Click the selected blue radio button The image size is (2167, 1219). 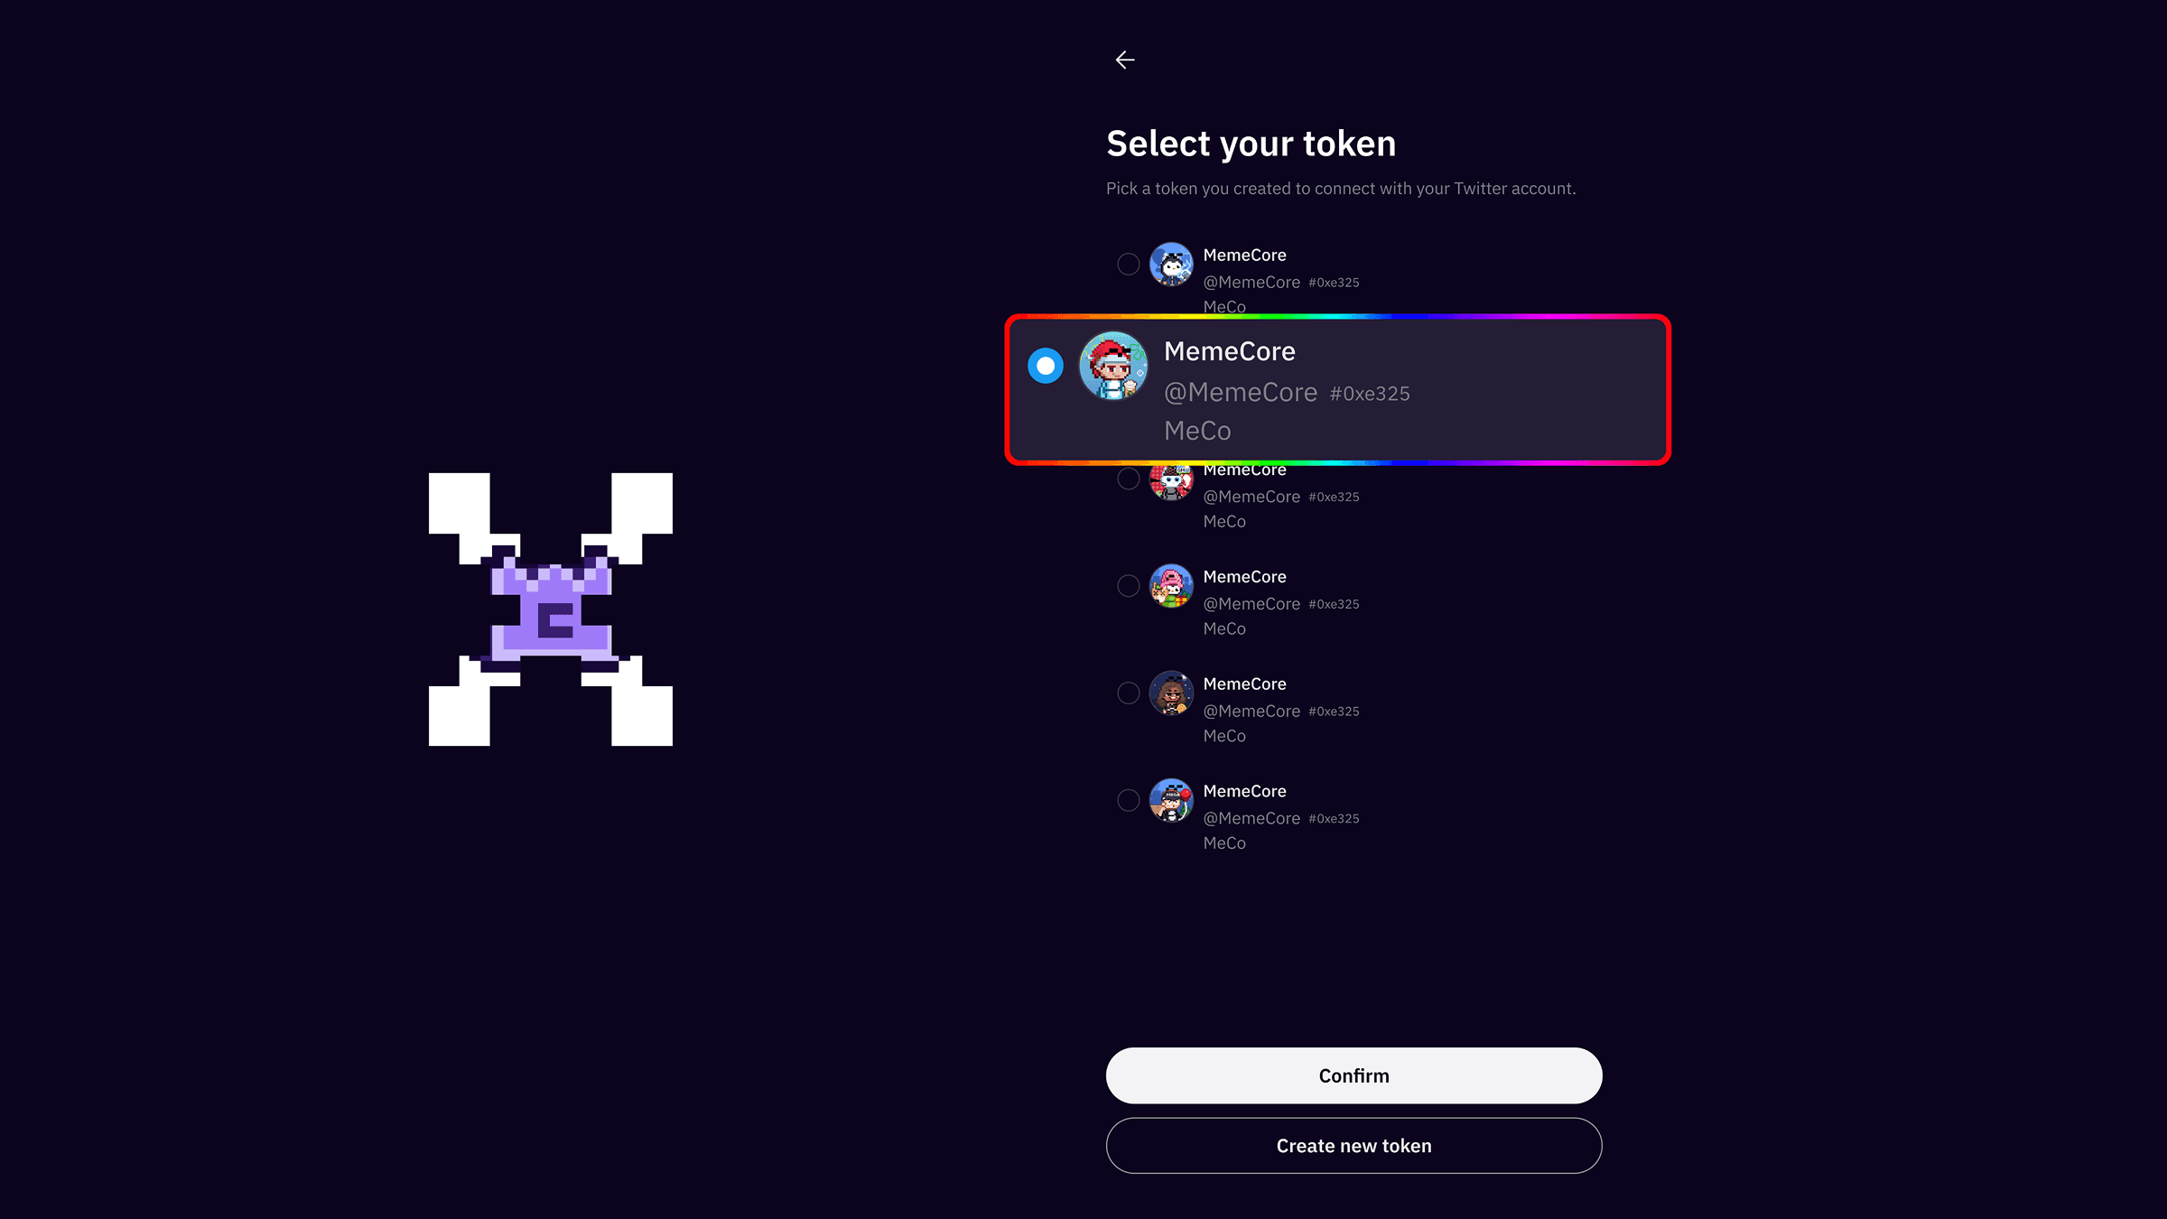tap(1046, 366)
